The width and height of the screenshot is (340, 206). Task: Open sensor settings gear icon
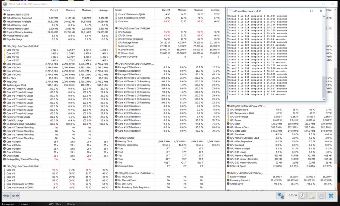321,195
